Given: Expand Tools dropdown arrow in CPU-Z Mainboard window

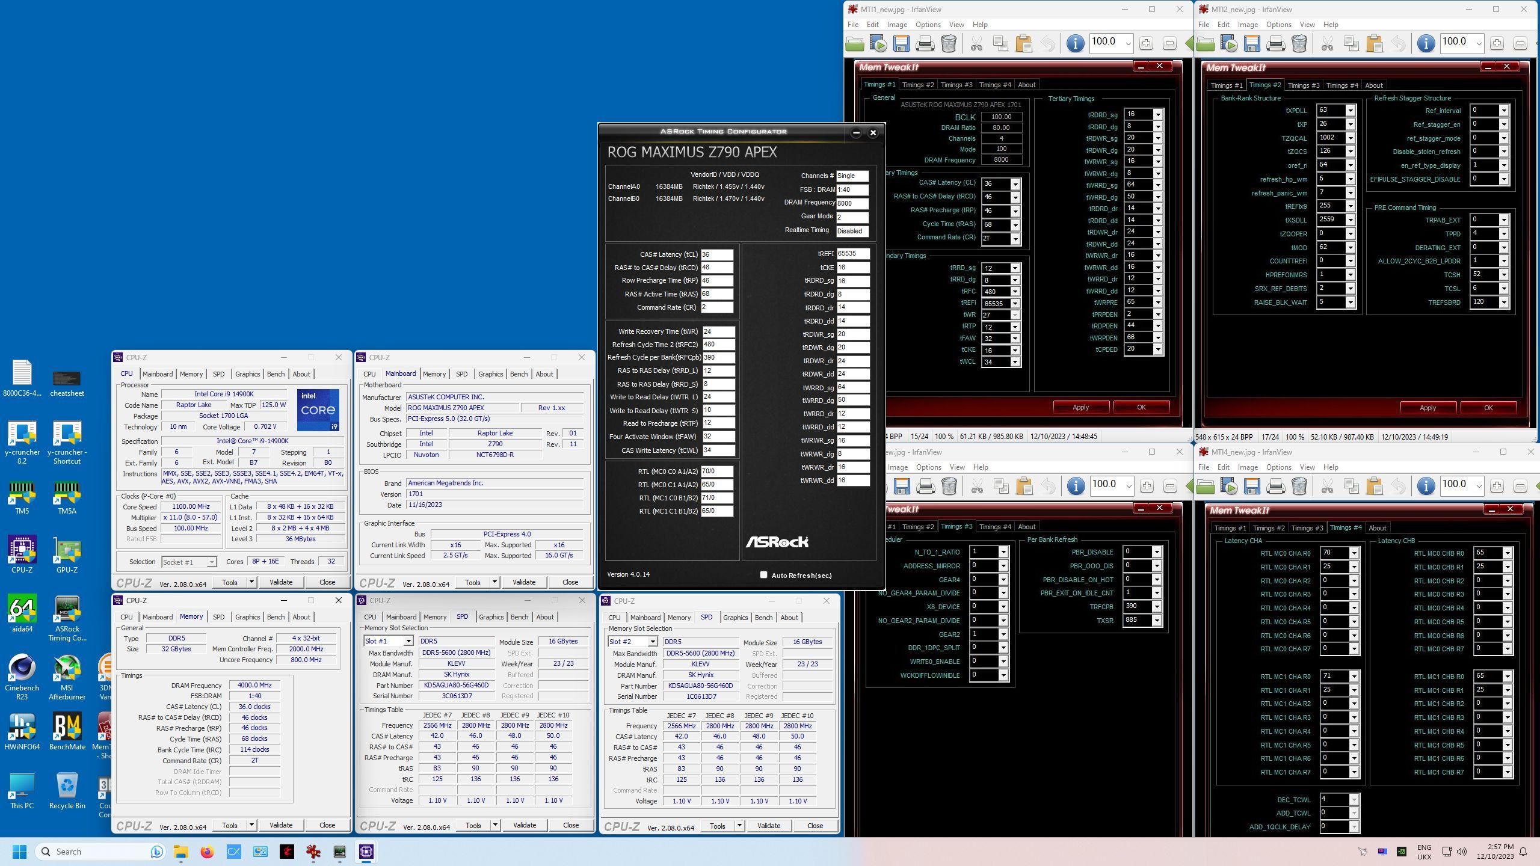Looking at the screenshot, I should click(494, 582).
